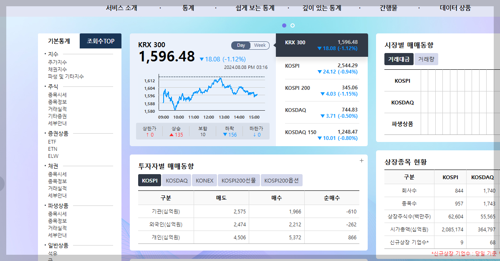This screenshot has width=500, height=261.
Task: Open 세부안내 under 주식
Action: coord(58,123)
